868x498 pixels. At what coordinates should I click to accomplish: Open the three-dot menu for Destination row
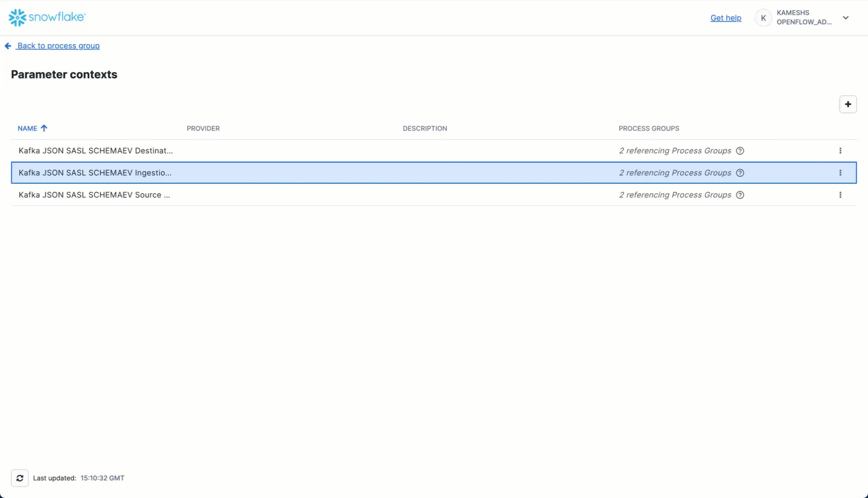point(840,150)
